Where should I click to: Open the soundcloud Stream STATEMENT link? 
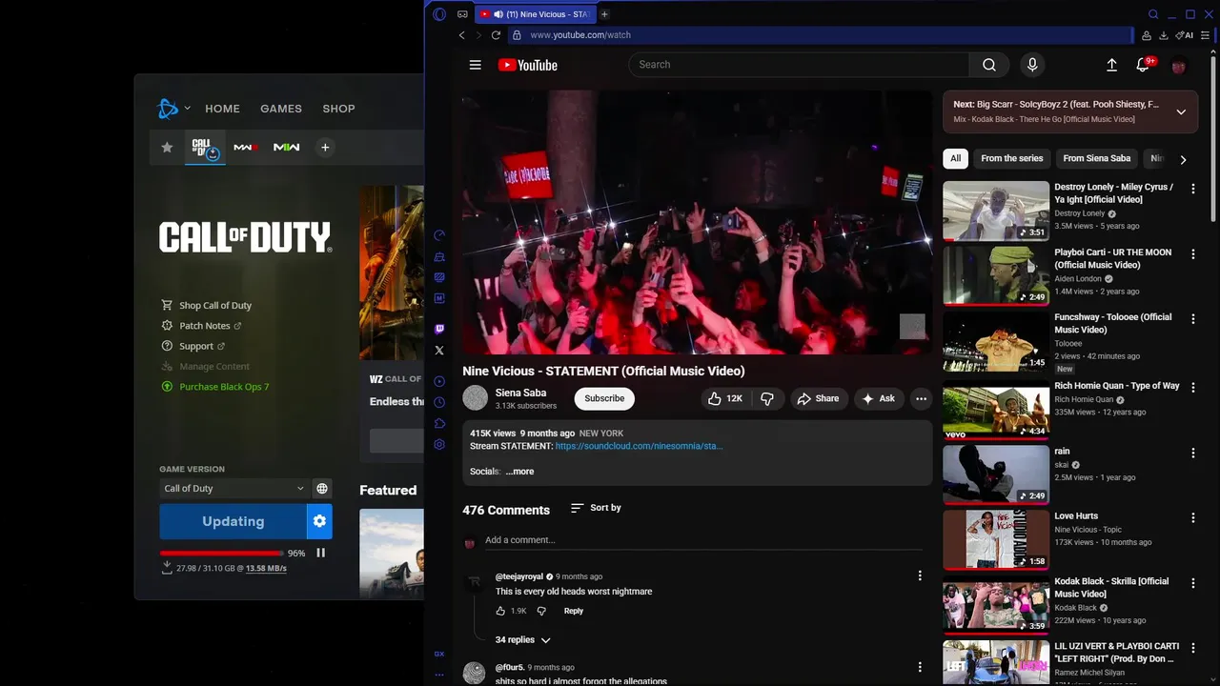(639, 446)
